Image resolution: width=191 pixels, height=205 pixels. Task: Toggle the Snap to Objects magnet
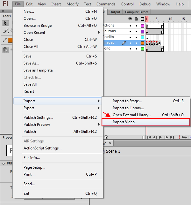coord(5,50)
